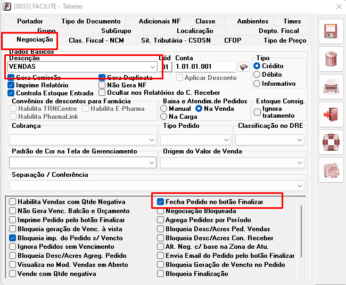Image resolution: width=346 pixels, height=285 pixels.
Task: Select the Débito radio option
Action: 257,75
